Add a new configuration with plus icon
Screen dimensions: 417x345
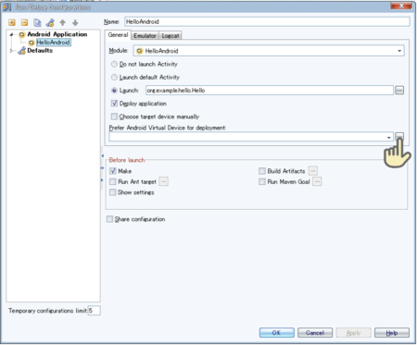coord(12,22)
